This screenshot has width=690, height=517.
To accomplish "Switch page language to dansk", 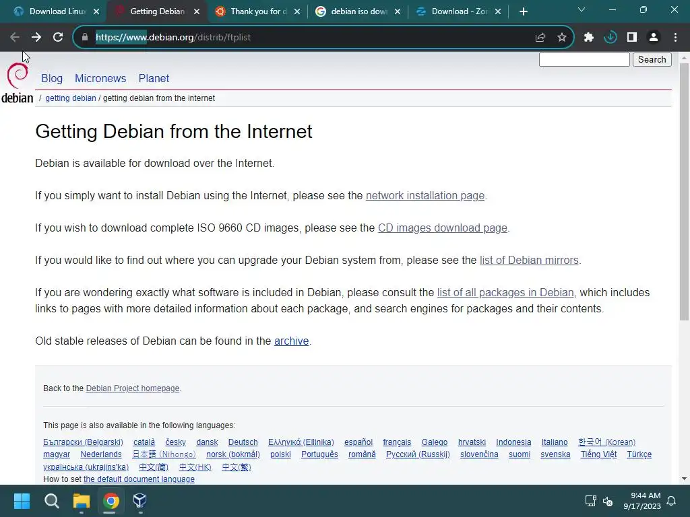I will [x=208, y=442].
